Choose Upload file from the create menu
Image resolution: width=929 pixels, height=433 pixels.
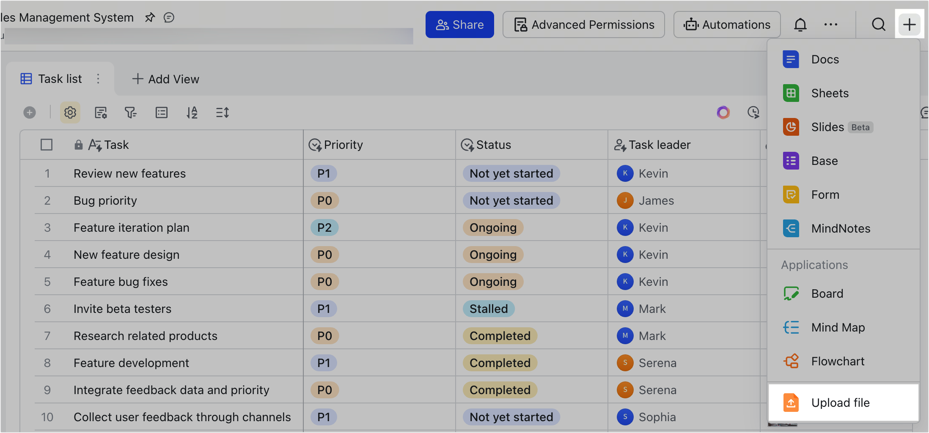(x=841, y=403)
